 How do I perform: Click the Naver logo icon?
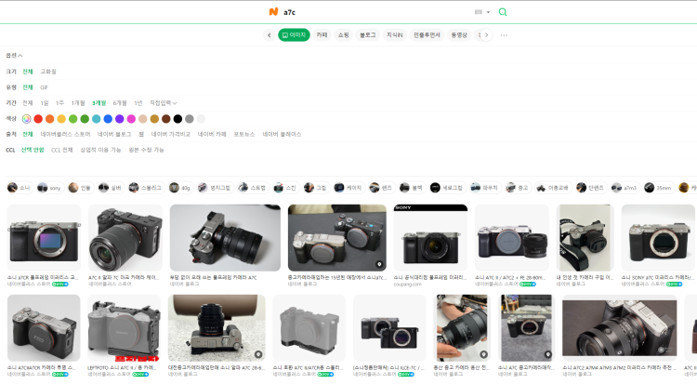[x=273, y=12]
